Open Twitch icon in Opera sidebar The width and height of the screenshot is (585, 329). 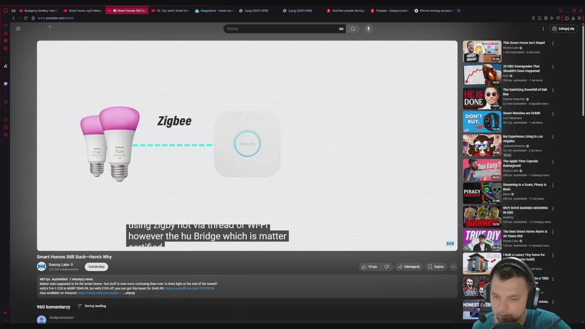tap(5, 84)
